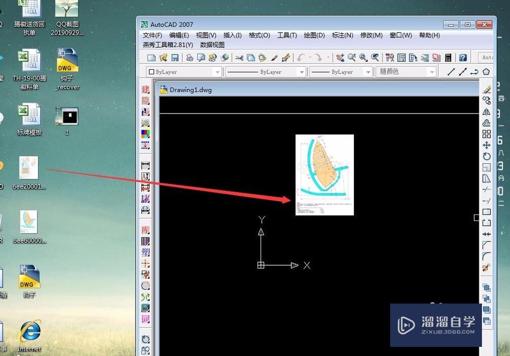Activate the Pan hand tool

pyautogui.click(x=340, y=58)
